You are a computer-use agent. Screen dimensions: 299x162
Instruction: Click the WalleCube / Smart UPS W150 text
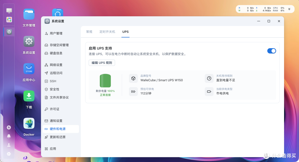(161, 80)
